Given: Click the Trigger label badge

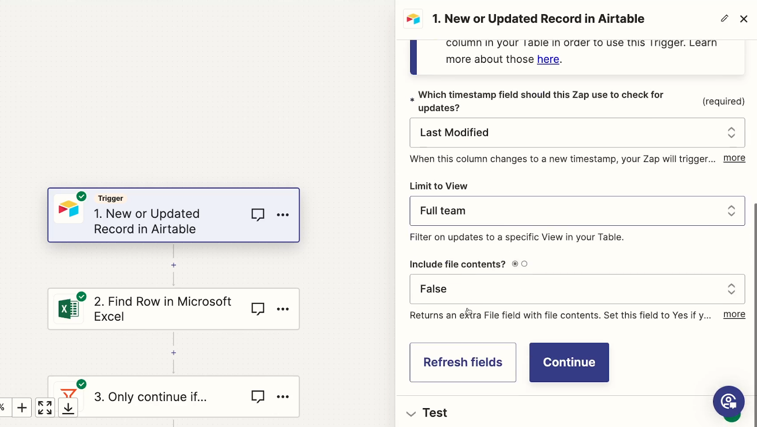Looking at the screenshot, I should [111, 198].
